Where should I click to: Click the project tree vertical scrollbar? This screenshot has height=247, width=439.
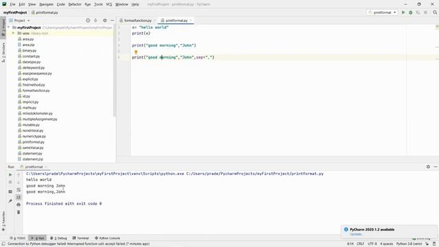tap(115, 70)
